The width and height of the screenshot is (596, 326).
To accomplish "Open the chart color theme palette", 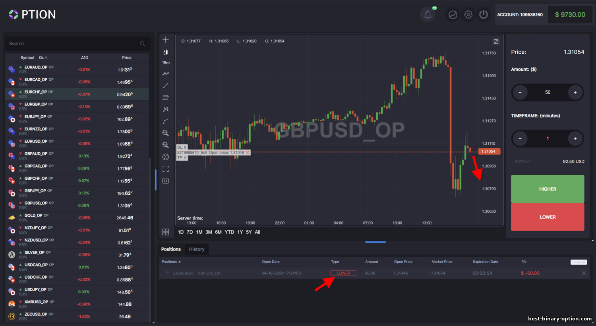I will point(166,157).
